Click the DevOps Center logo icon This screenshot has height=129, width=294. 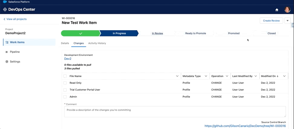[x=5, y=9]
